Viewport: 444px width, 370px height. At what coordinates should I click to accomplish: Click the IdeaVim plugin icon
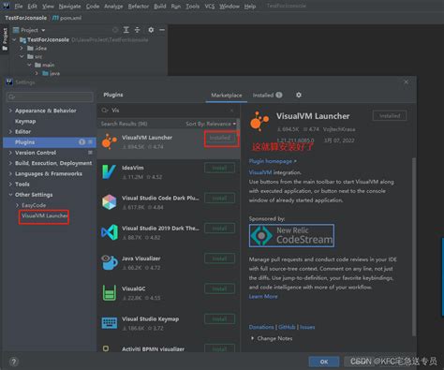point(109,172)
